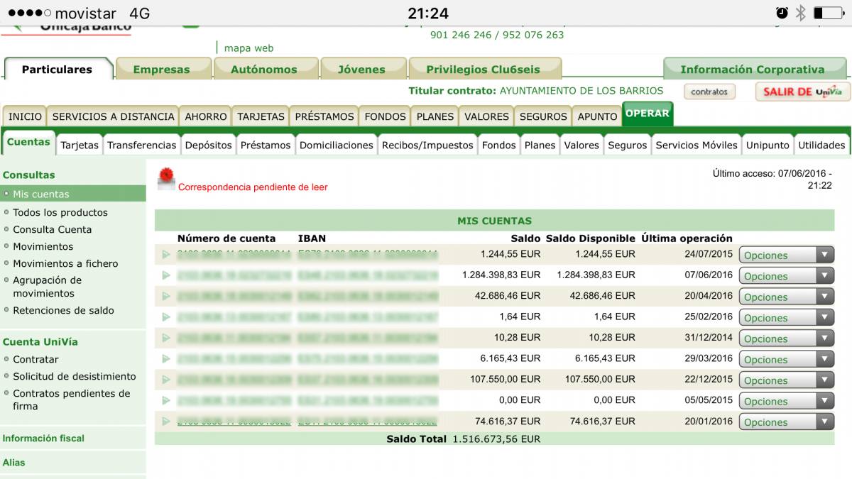Viewport: 852px width, 479px height.
Task: Click the arrow icon beside the 1.244,55 EUR account
Action: click(x=166, y=254)
